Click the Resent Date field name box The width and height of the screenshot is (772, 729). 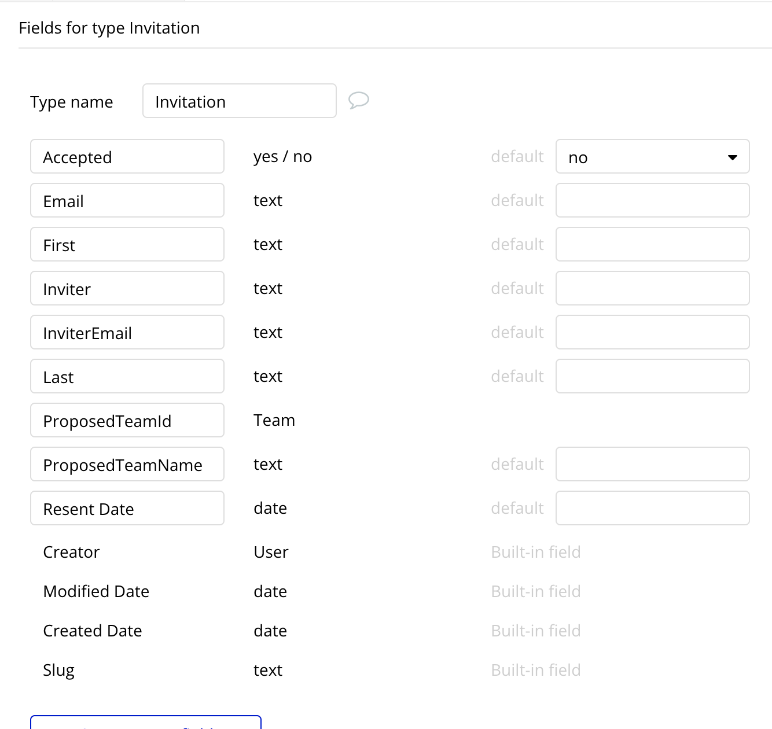pos(127,509)
